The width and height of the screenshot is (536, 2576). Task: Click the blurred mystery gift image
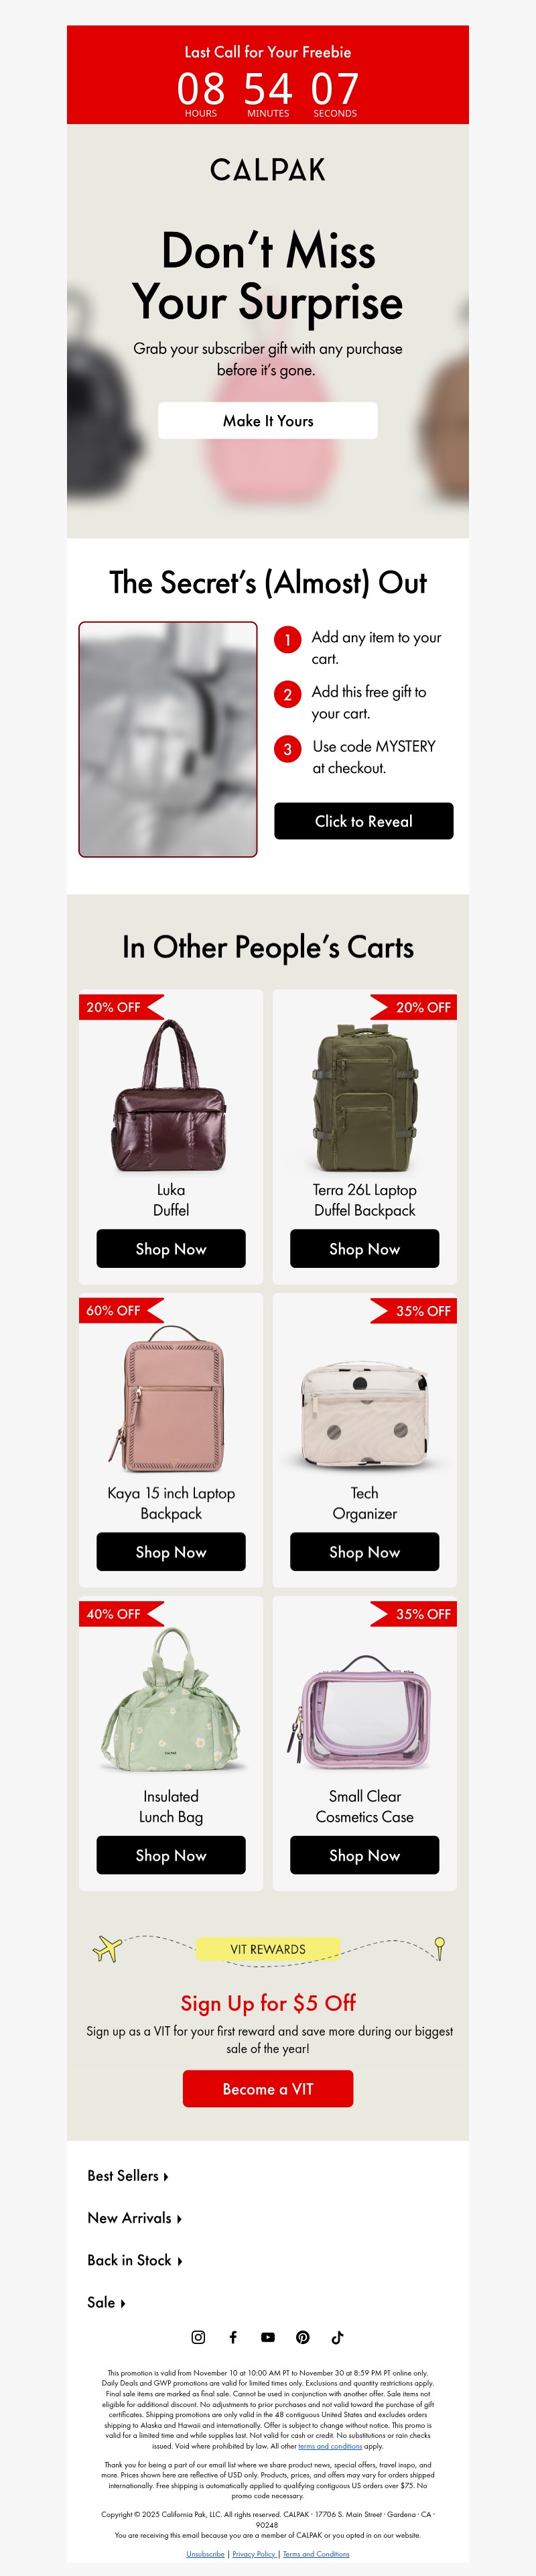(x=168, y=739)
